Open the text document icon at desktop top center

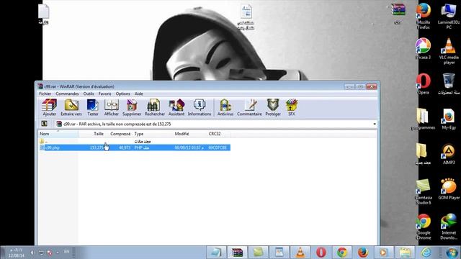point(246,17)
